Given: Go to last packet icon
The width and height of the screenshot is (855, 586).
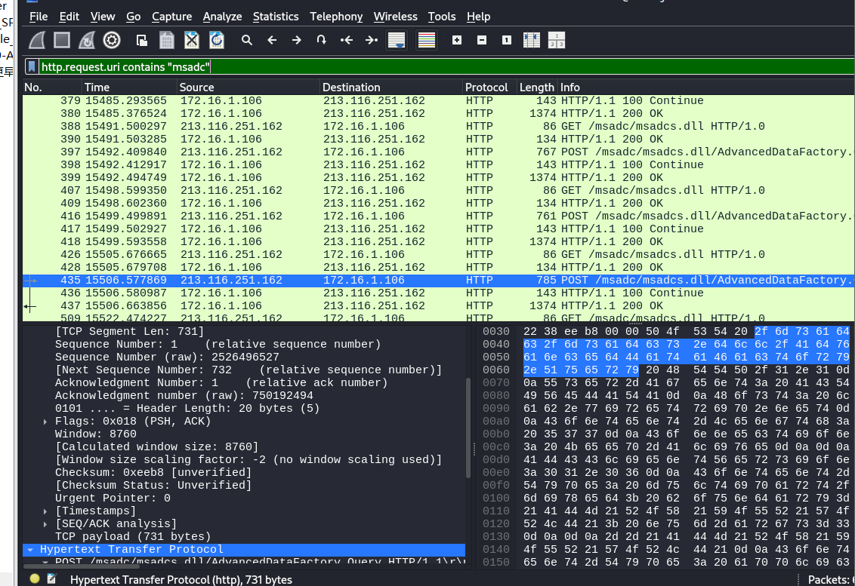Looking at the screenshot, I should (x=372, y=40).
